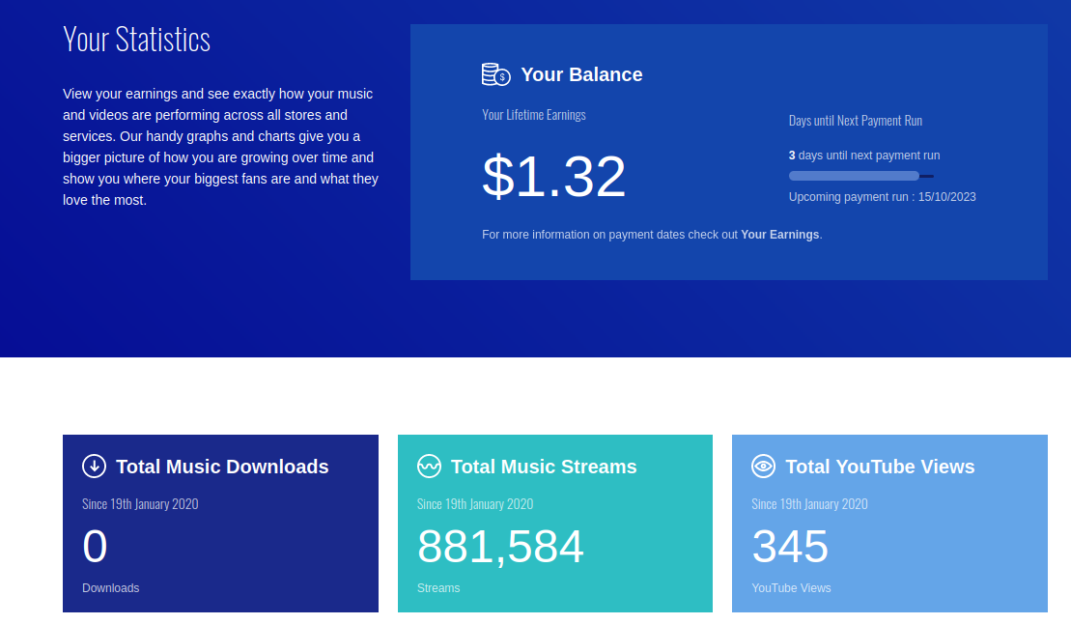Click the Days until Next Payment Run label
The image size is (1071, 624).
pos(856,121)
